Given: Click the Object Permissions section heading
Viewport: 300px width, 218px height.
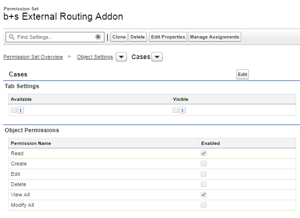Looking at the screenshot, I should tap(32, 130).
